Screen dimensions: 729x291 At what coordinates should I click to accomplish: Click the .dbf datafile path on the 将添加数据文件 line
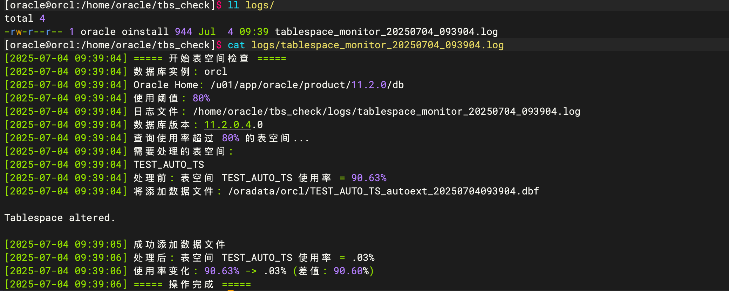383,191
